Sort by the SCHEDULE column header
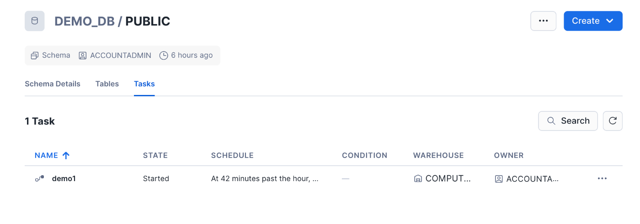Viewport: 640px width, 224px height. click(232, 155)
